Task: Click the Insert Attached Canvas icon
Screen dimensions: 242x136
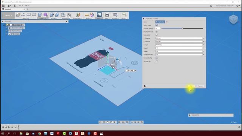Action: pyautogui.click(x=99, y=15)
